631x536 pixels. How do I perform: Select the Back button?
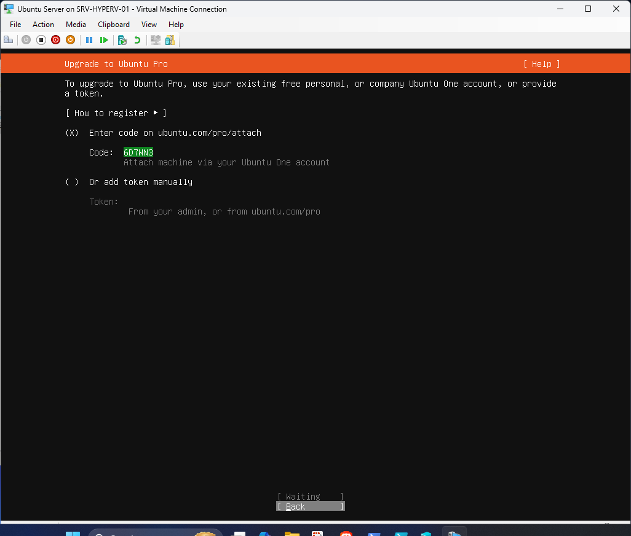[x=309, y=506]
